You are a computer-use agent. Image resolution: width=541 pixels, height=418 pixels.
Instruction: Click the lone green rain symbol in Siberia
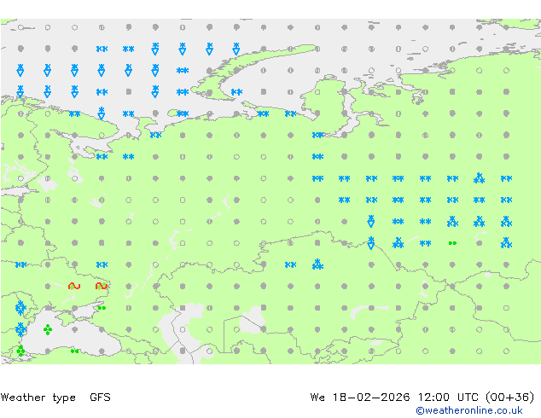coord(452,243)
